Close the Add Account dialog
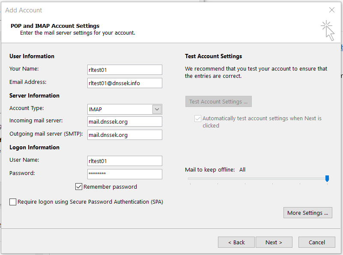 [x=331, y=10]
